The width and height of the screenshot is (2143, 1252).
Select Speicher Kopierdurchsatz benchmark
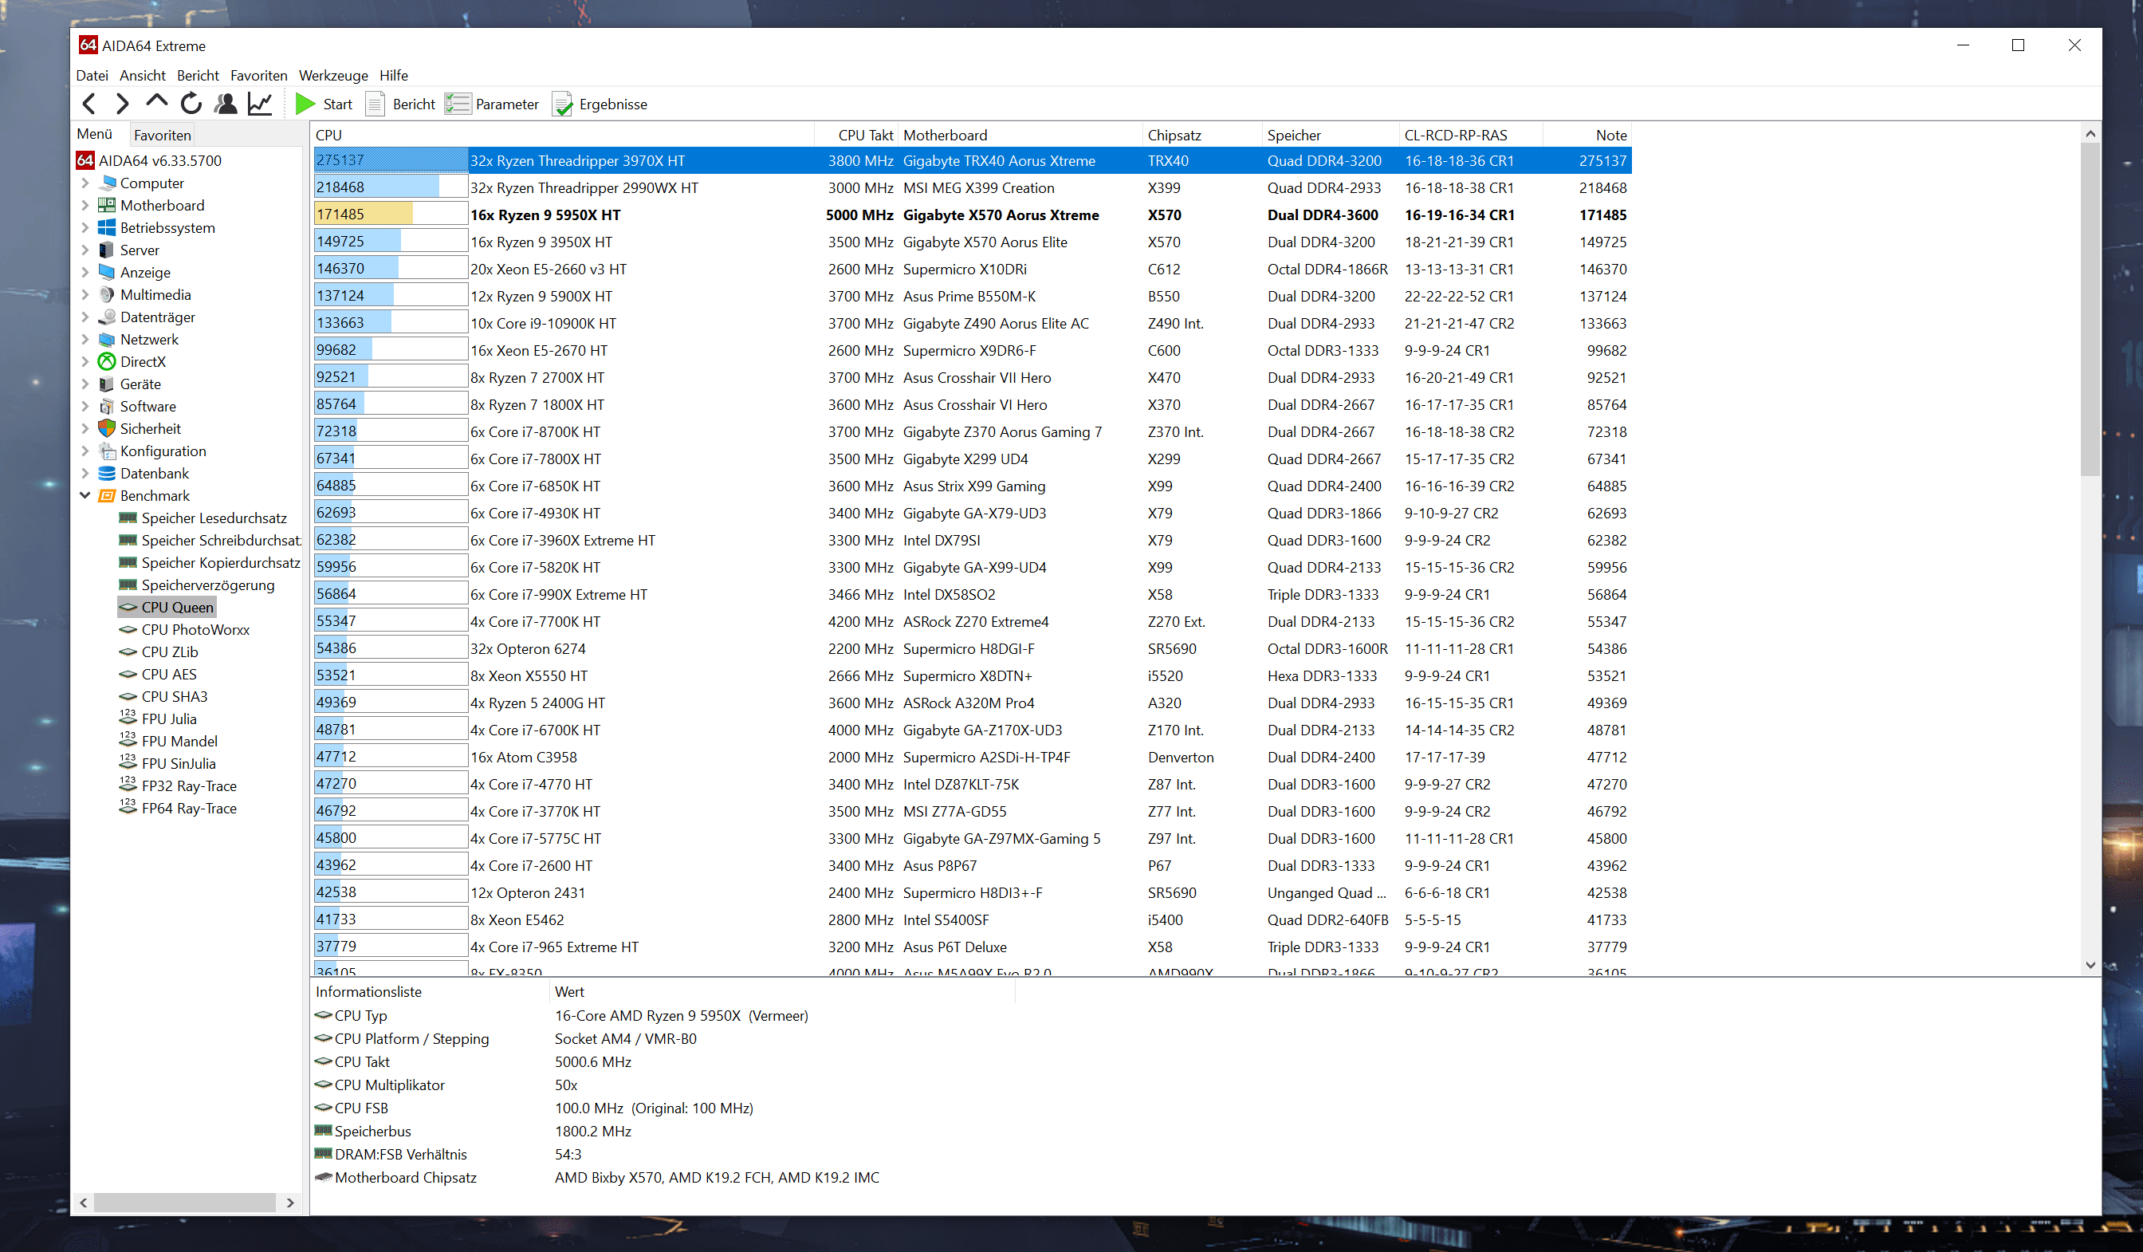point(210,562)
